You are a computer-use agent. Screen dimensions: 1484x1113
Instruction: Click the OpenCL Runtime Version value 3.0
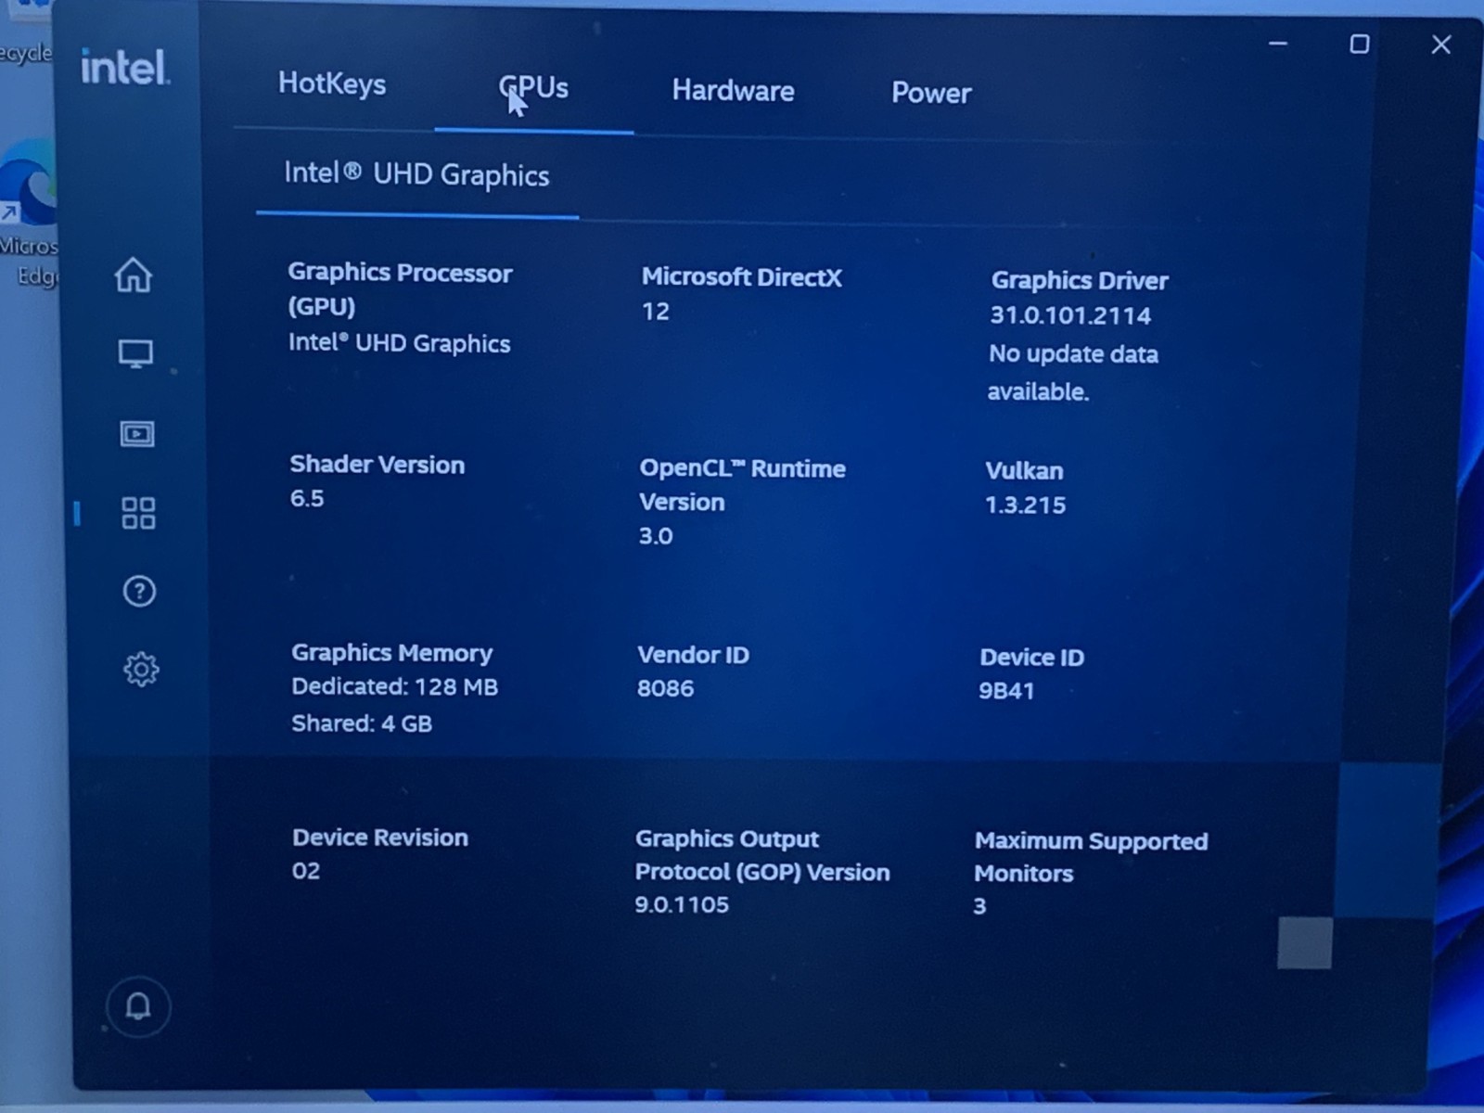656,536
